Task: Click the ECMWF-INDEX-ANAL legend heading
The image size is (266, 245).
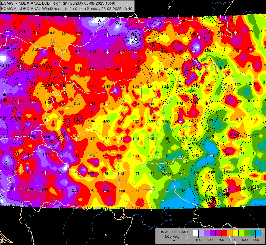Action: 174,232
